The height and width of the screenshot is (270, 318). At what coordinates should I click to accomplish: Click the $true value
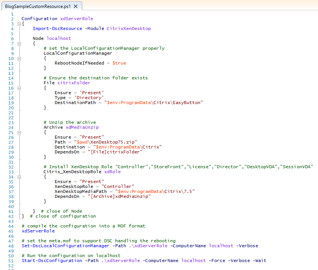119,63
